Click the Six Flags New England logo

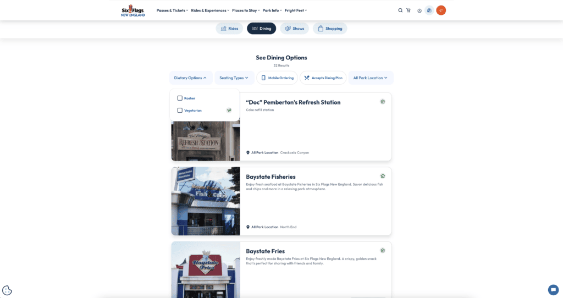click(133, 10)
